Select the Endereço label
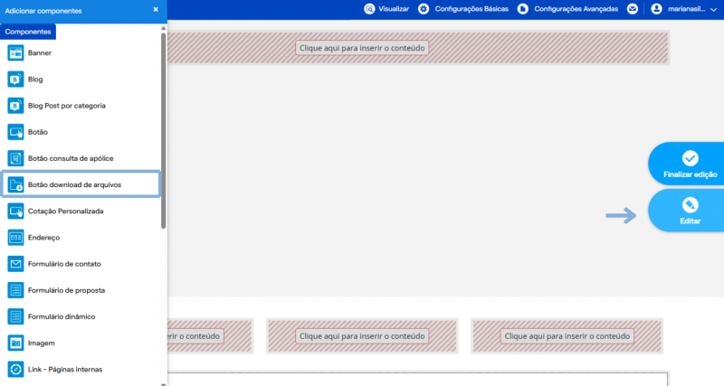The height and width of the screenshot is (386, 724). click(x=43, y=238)
